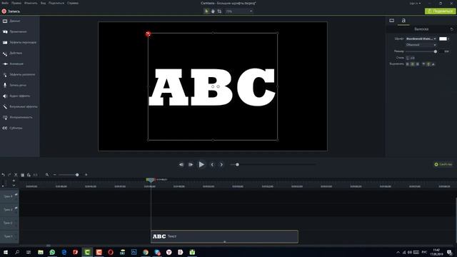Go to next clip with right chevron

tap(221, 165)
